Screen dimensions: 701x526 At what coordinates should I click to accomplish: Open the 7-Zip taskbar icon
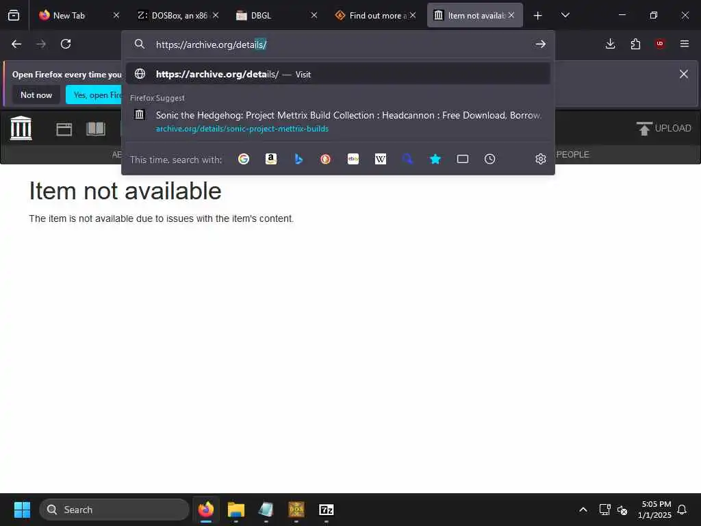[327, 510]
